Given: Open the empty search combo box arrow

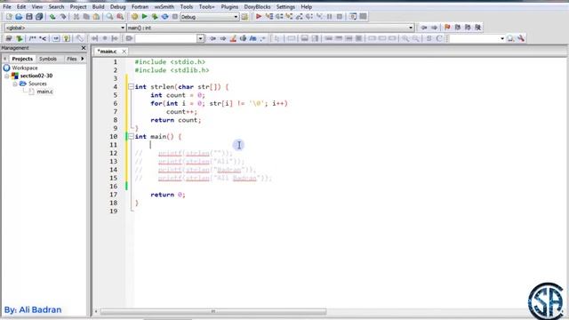Looking at the screenshot, I should click(200, 38).
